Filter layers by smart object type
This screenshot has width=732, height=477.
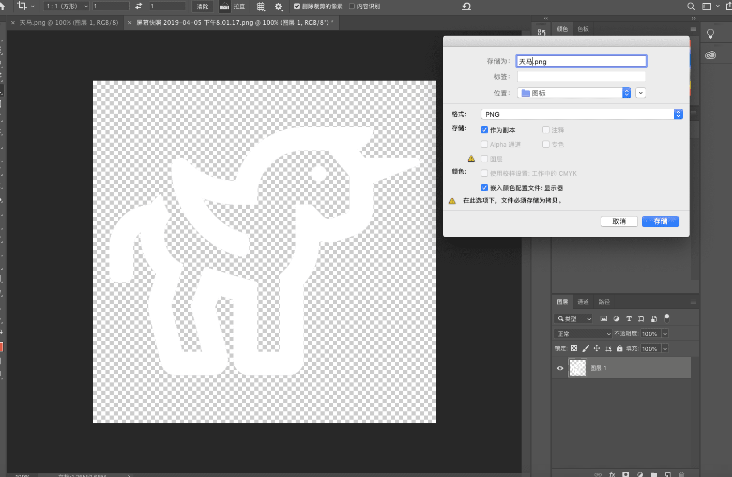pos(654,318)
